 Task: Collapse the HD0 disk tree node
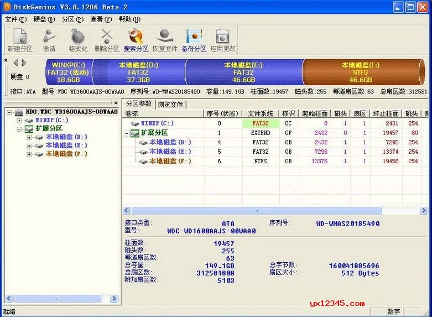(x=9, y=112)
